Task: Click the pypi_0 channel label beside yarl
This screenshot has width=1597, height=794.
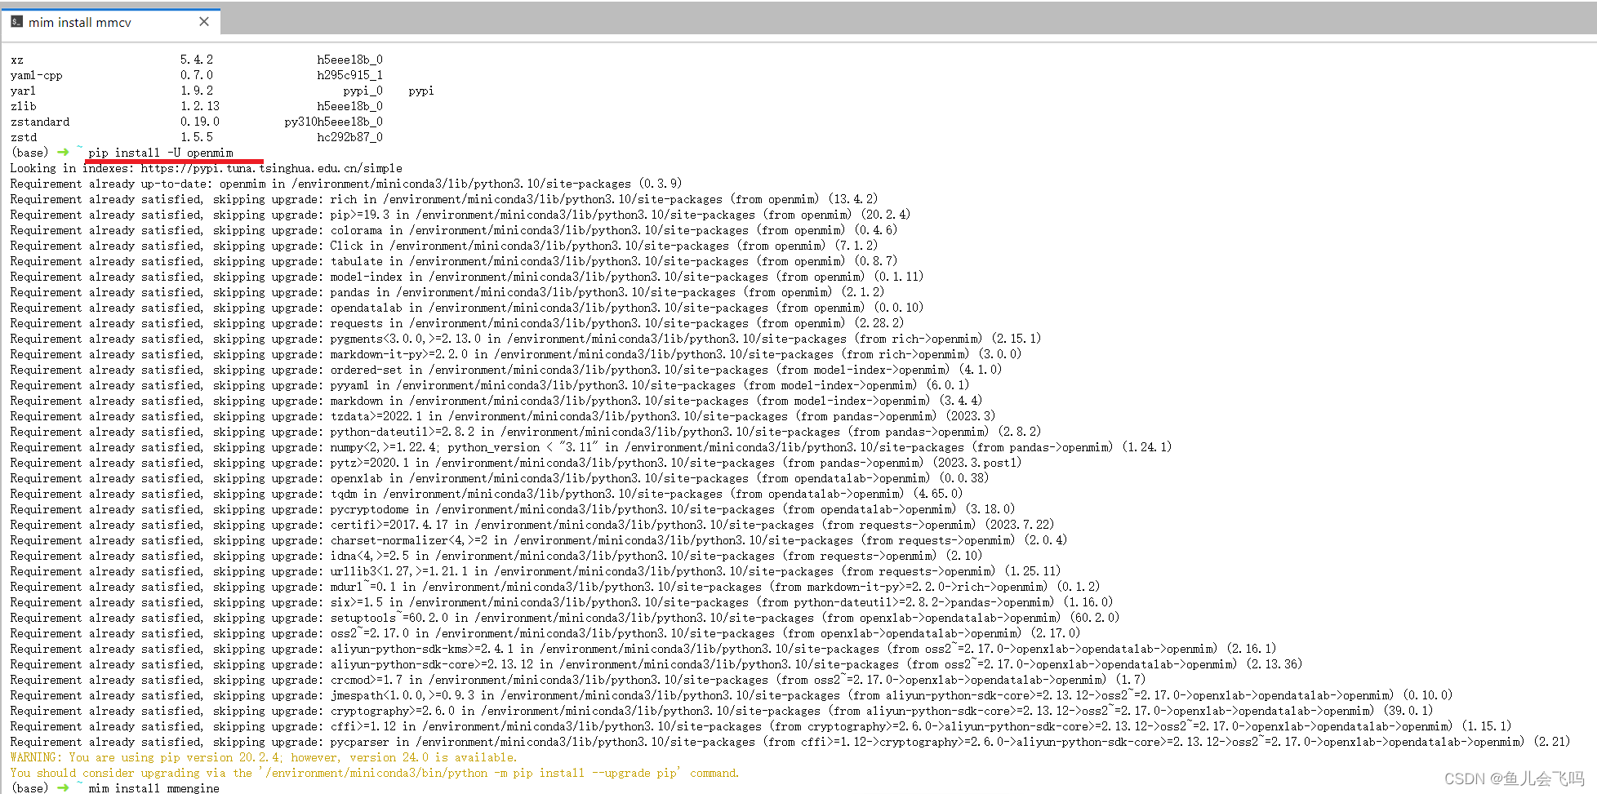Action: 363,90
